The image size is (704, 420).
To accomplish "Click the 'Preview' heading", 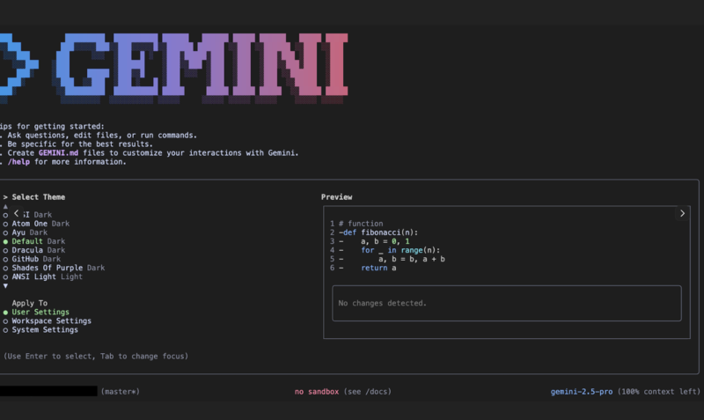I will coord(337,197).
